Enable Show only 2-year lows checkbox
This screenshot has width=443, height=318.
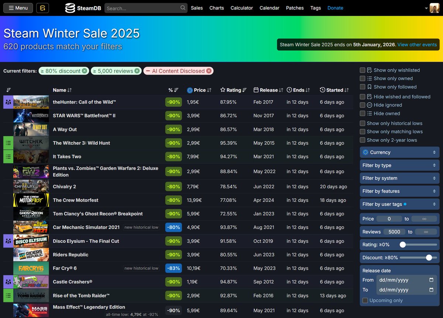tap(363, 140)
